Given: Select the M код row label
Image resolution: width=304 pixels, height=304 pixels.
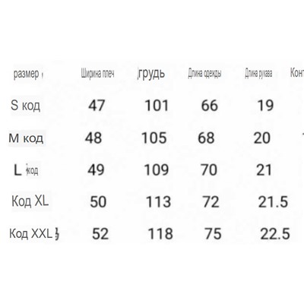Looking at the screenshot, I should coord(26,138).
